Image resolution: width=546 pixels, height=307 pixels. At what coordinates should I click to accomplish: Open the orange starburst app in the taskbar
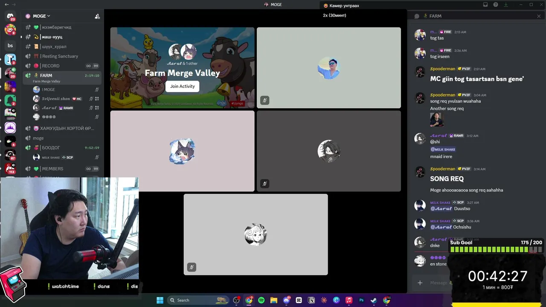[x=324, y=300]
